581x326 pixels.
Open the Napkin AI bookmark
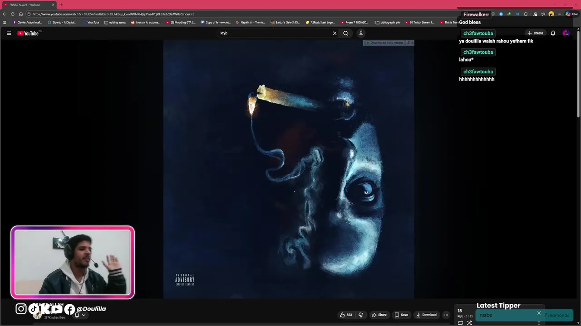tap(251, 22)
